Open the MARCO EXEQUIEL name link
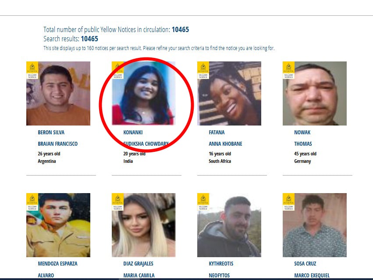373x280 pixels. [x=312, y=276]
